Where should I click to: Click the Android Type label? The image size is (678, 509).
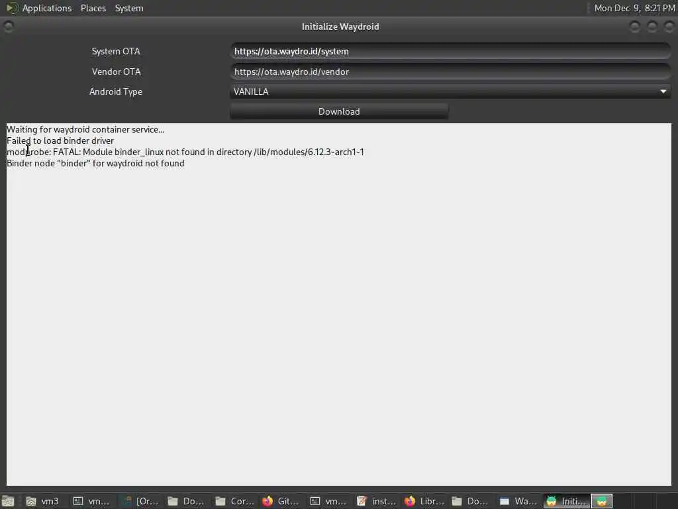[x=115, y=91]
